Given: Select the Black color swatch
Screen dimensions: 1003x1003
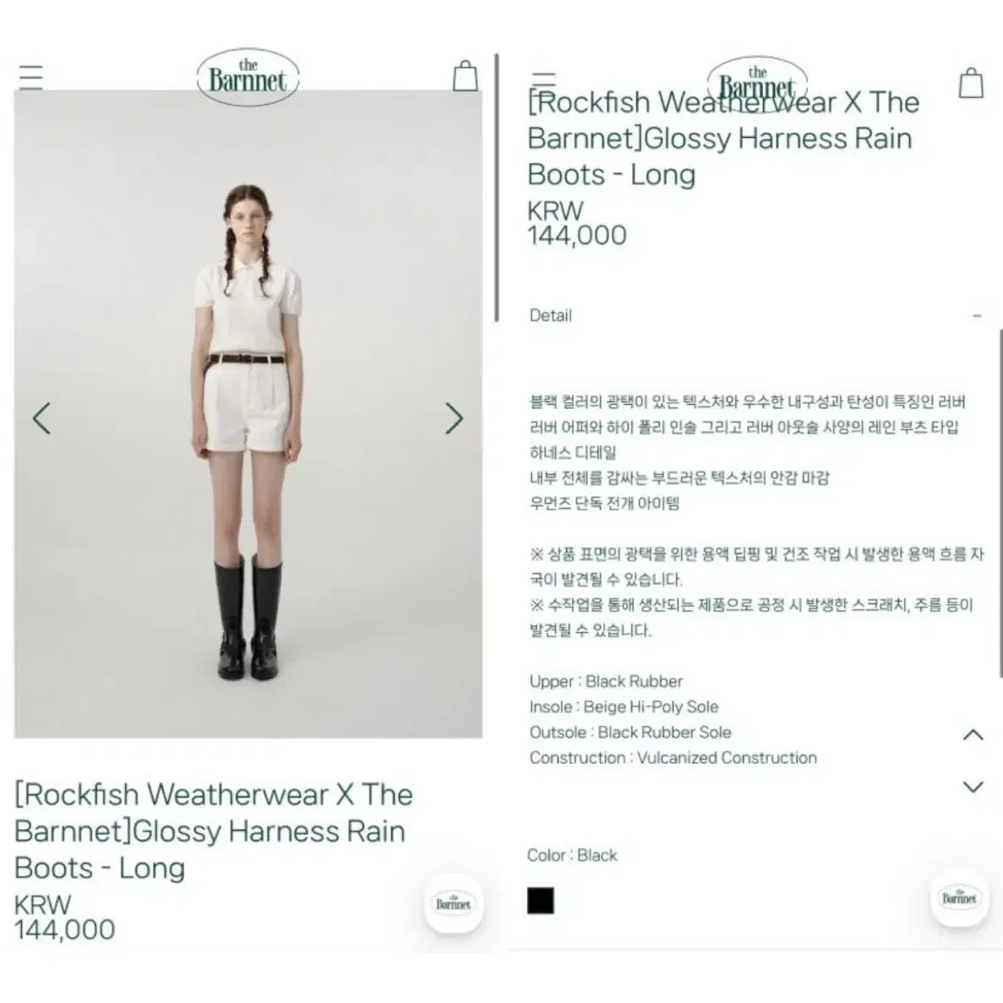Looking at the screenshot, I should click(541, 900).
